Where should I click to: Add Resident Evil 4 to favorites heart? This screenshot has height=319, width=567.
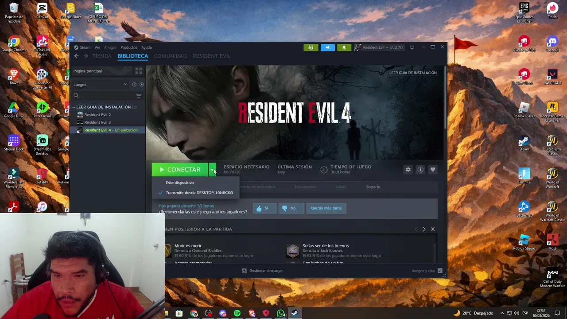(433, 169)
